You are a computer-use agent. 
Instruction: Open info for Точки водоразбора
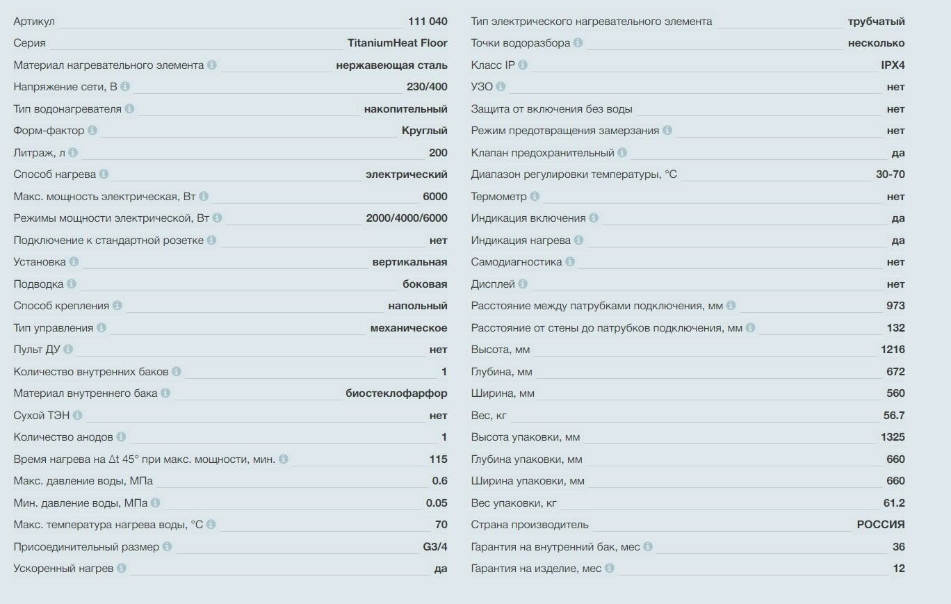pyautogui.click(x=578, y=43)
